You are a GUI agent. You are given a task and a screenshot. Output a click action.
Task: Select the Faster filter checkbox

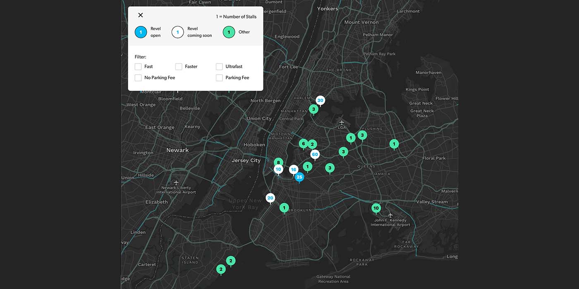(178, 66)
